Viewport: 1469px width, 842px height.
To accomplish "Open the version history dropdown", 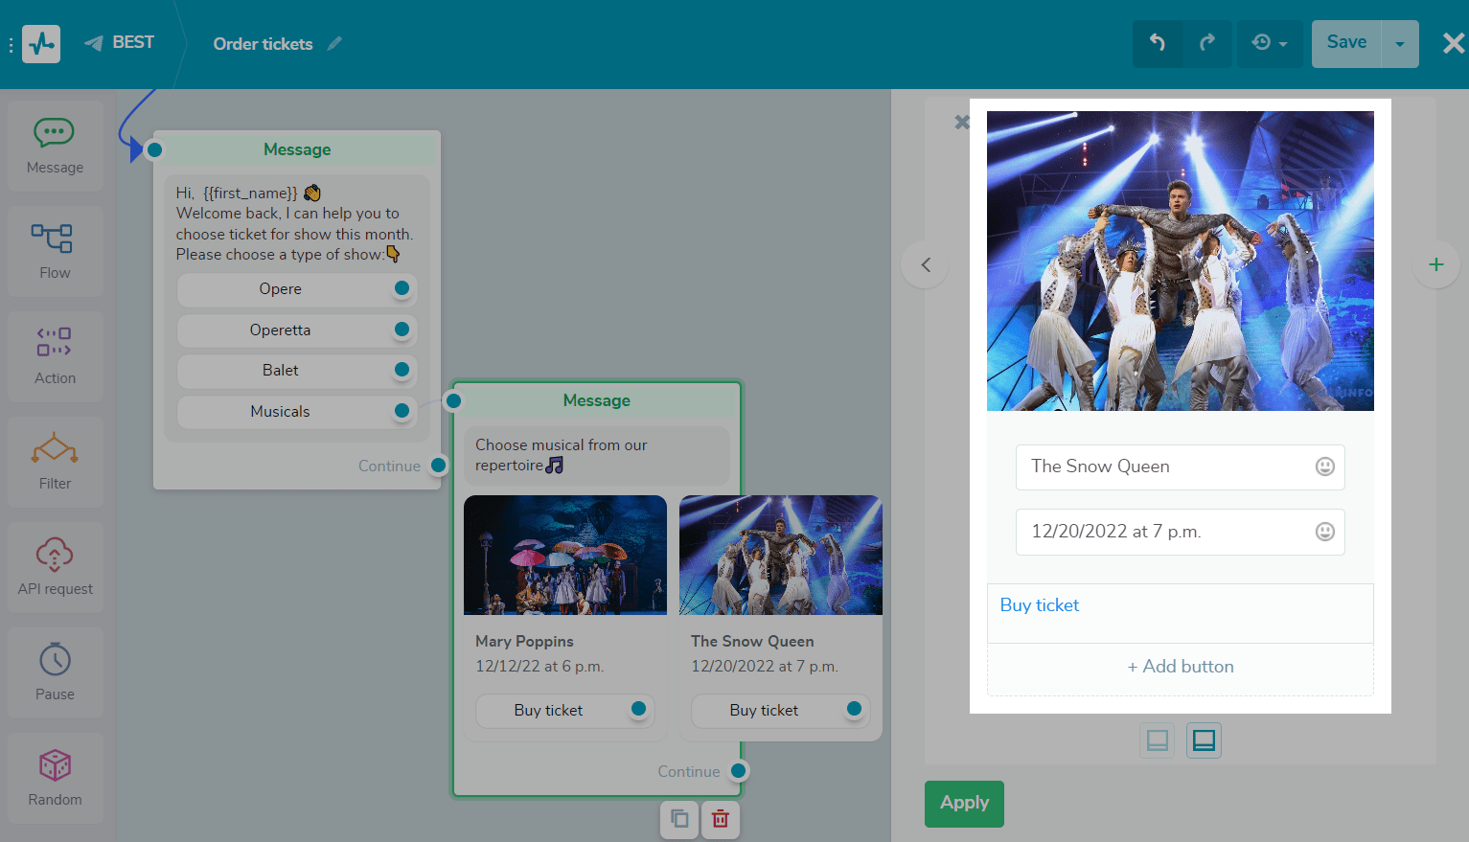I will [1270, 43].
